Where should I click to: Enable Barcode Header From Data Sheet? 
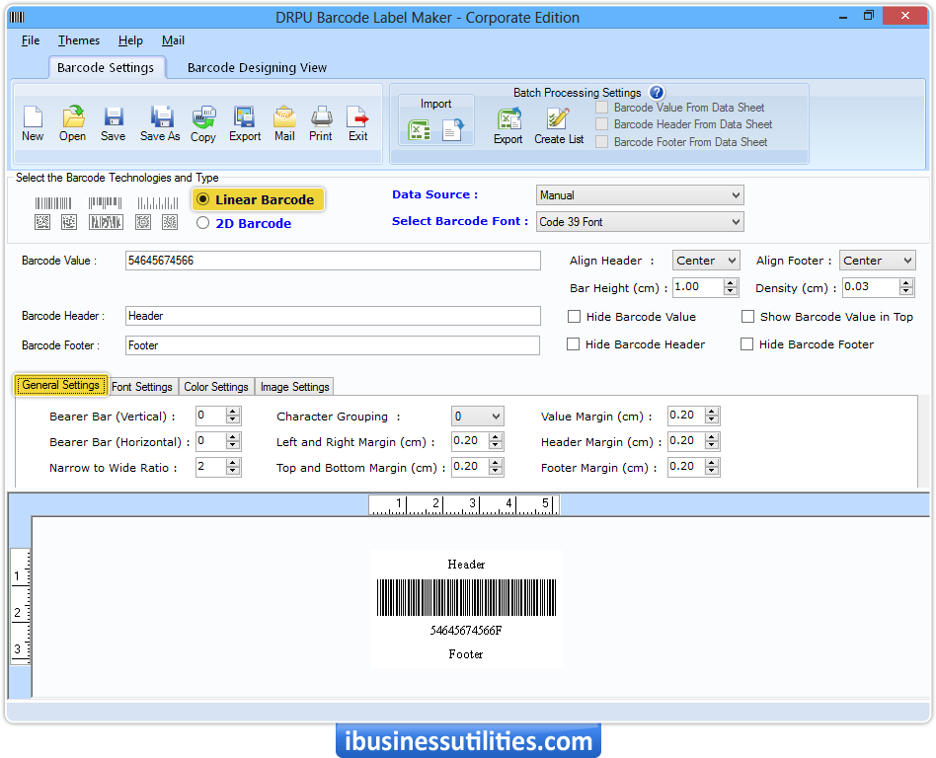point(601,124)
